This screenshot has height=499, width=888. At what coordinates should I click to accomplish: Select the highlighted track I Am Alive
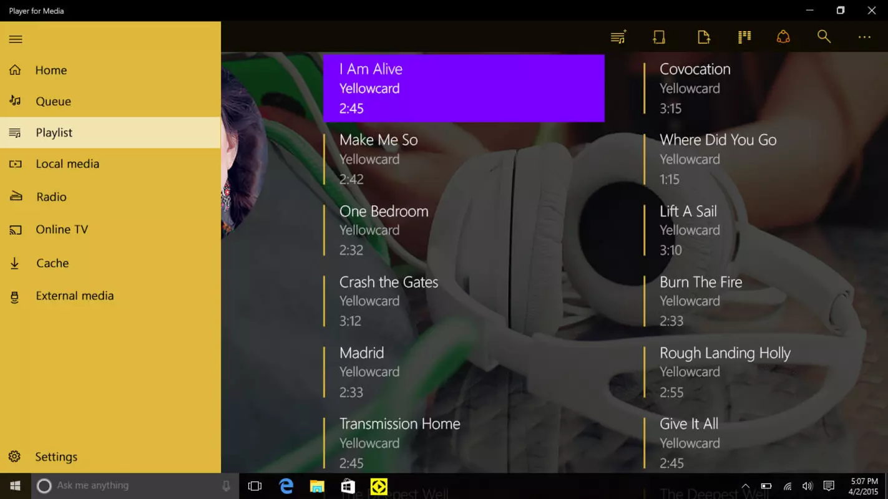tap(464, 88)
